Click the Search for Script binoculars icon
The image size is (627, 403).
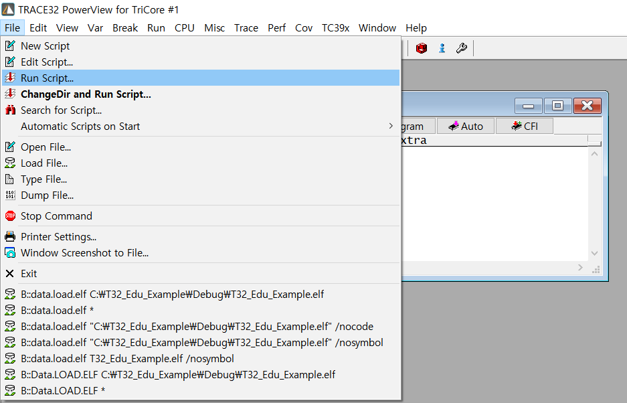pyautogui.click(x=10, y=110)
